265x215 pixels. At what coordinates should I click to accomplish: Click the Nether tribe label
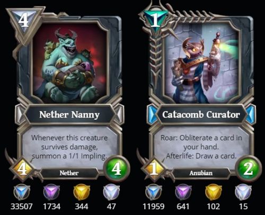pos(69,173)
